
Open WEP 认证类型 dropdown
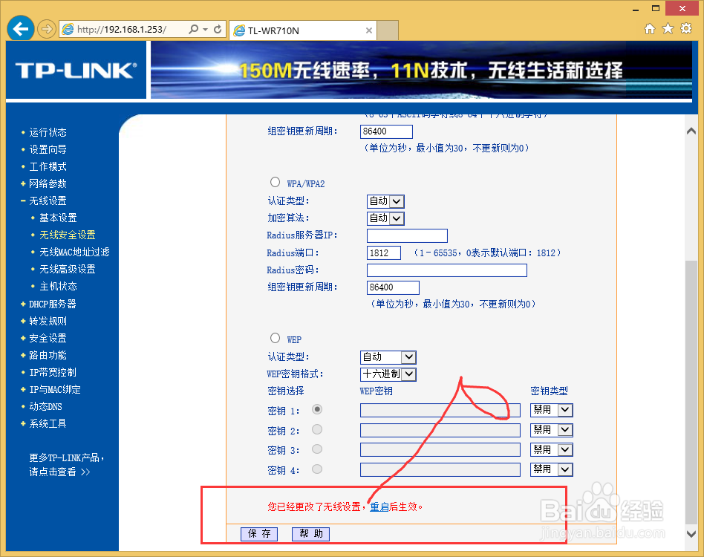point(388,357)
